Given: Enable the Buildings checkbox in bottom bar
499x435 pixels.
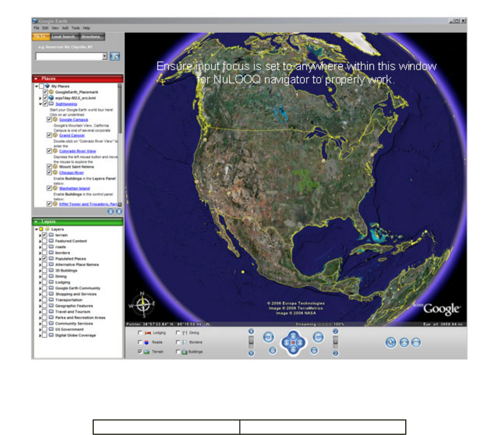Looking at the screenshot, I should (178, 351).
